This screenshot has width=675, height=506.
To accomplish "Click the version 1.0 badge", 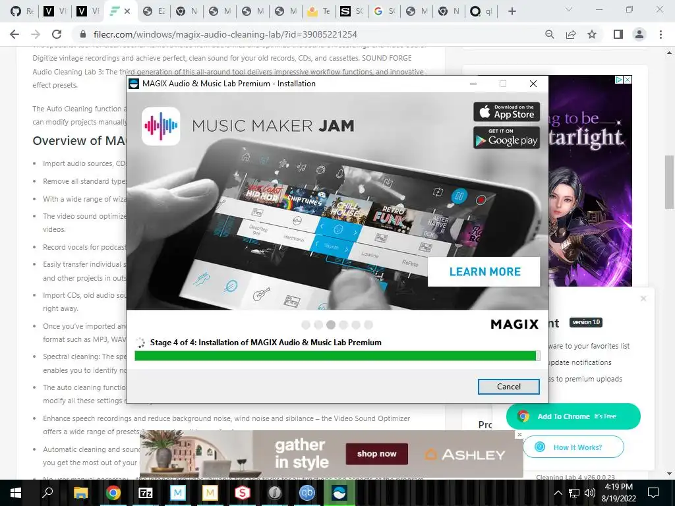I will coord(586,322).
